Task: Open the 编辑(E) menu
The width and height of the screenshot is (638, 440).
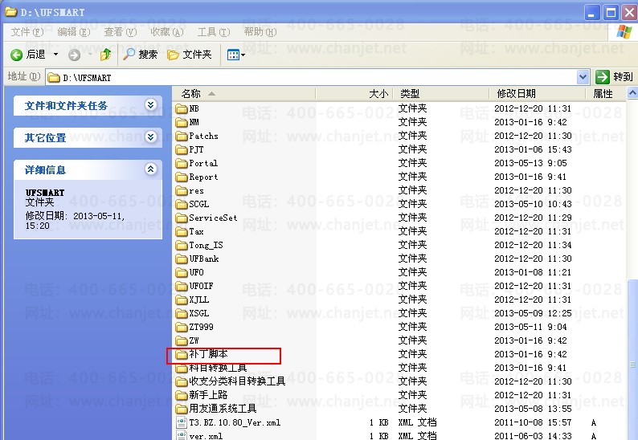Action: coord(74,32)
